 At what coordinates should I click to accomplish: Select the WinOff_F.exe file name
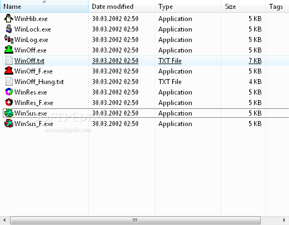33,71
